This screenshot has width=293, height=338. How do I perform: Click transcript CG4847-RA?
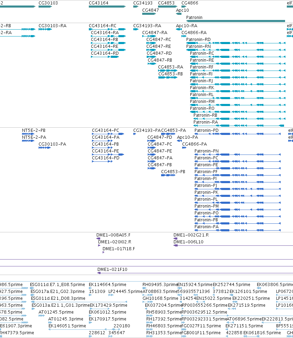point(155,33)
